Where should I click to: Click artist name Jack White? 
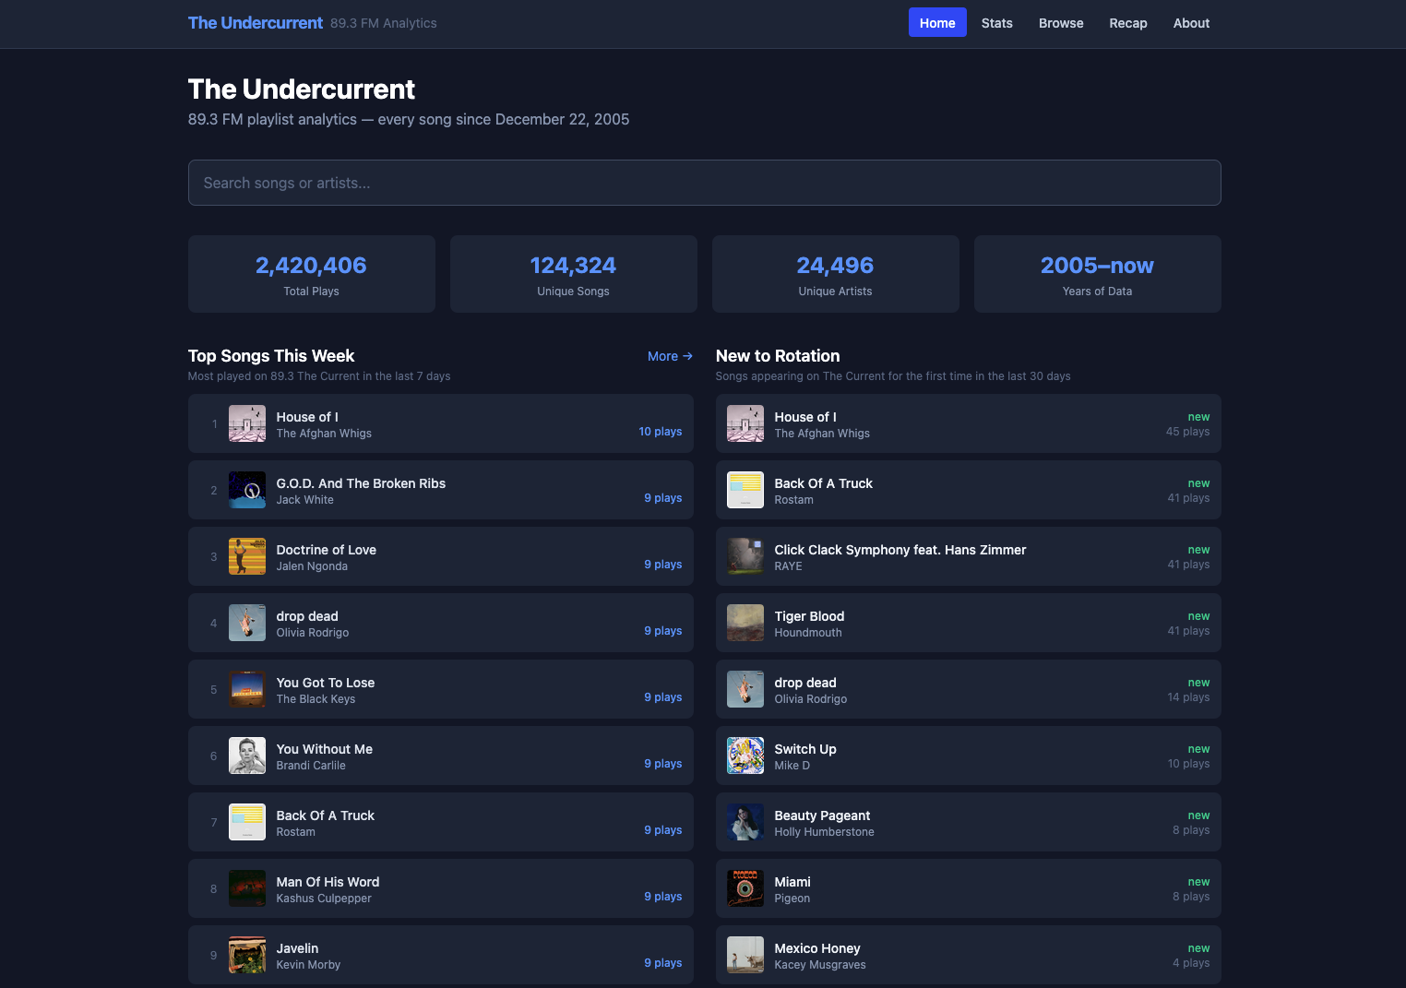pyautogui.click(x=305, y=500)
